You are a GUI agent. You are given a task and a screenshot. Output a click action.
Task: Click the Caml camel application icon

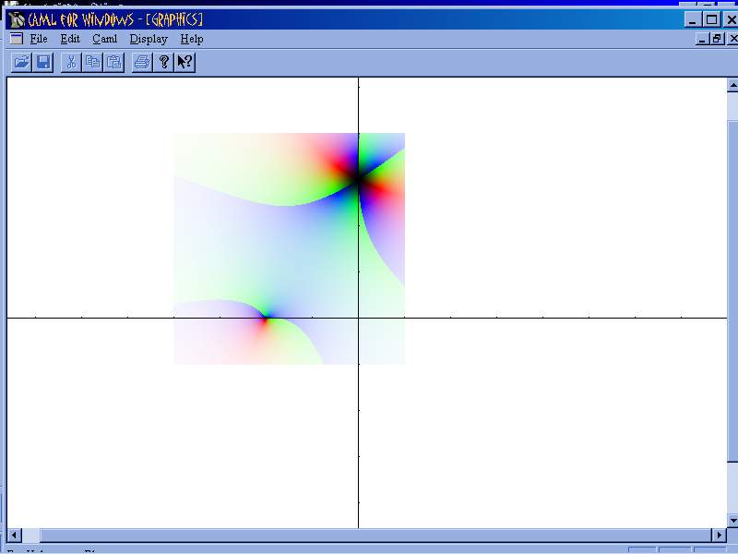point(17,19)
